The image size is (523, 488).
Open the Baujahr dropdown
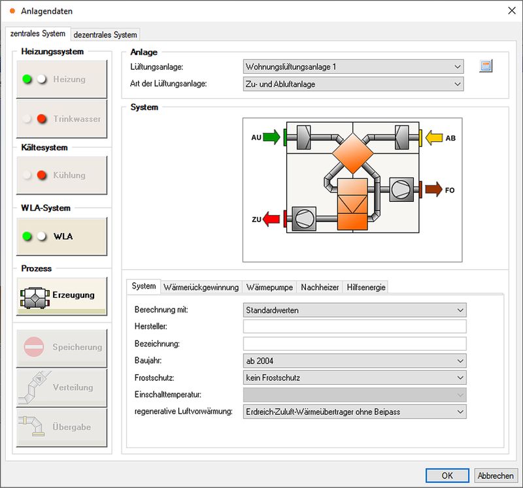(x=354, y=361)
